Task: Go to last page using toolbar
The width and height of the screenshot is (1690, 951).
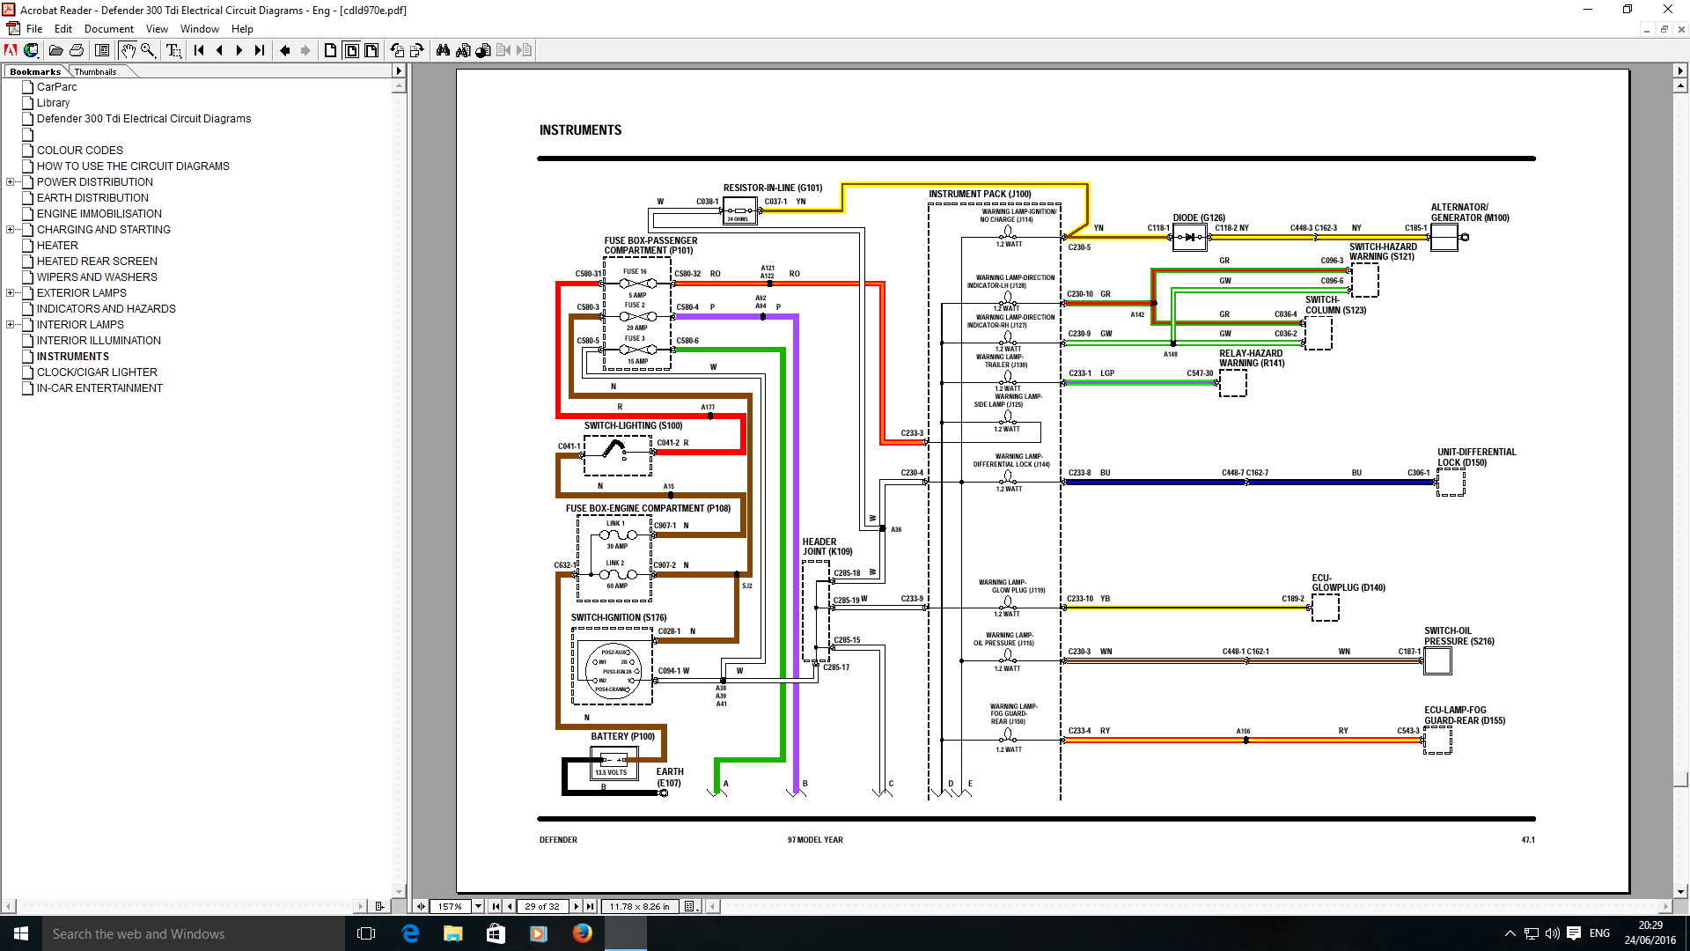Action: coord(260,50)
